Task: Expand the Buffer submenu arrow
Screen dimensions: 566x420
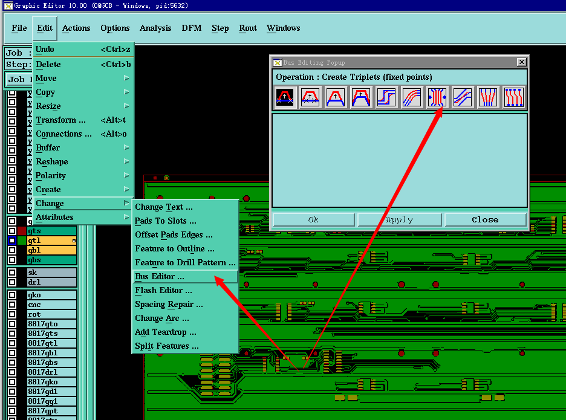Action: click(x=126, y=147)
